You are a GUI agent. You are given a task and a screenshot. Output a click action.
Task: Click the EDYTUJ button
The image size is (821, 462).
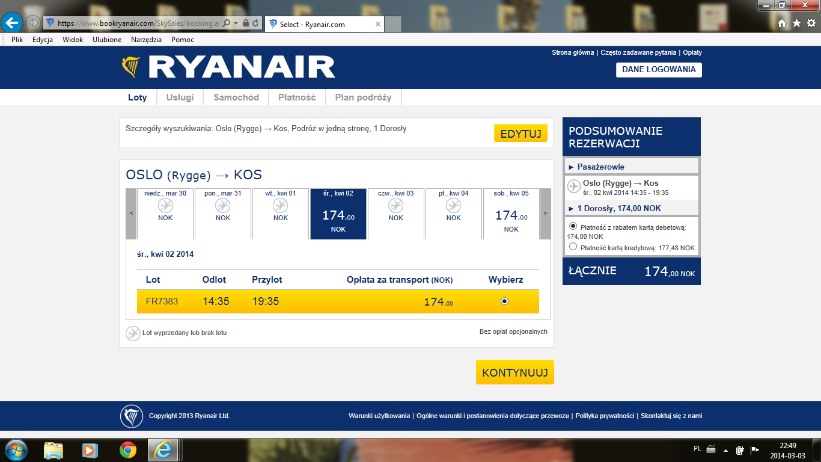click(520, 134)
